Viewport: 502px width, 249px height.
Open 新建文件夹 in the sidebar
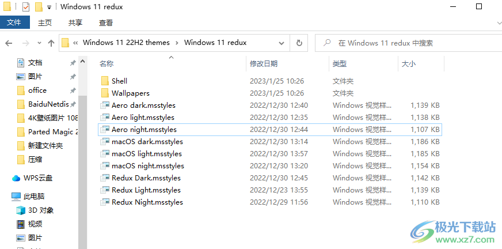pos(40,146)
